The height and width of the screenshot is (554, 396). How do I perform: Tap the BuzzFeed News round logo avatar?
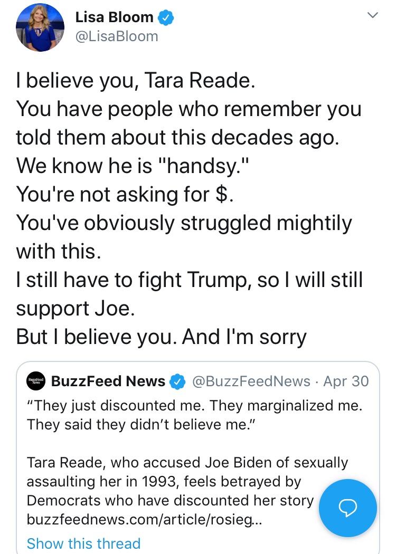coord(36,381)
